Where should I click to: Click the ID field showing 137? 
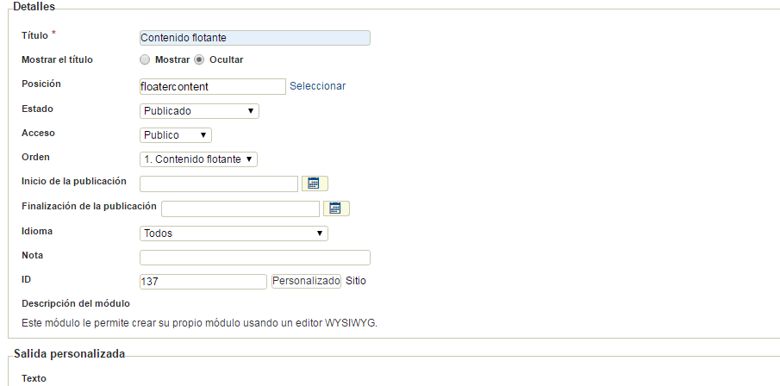tap(203, 282)
